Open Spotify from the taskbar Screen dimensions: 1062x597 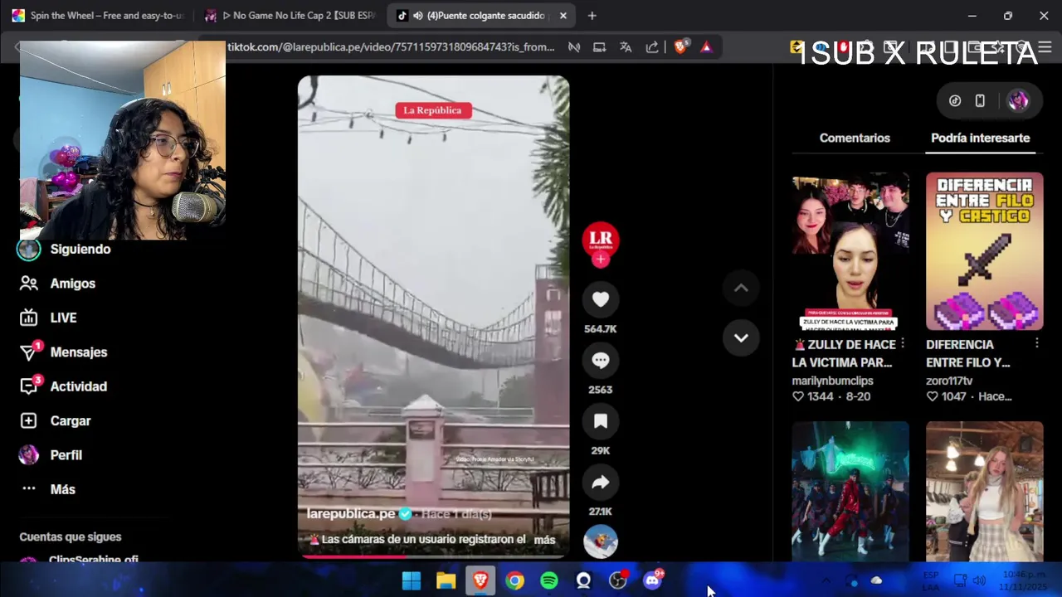click(x=549, y=580)
